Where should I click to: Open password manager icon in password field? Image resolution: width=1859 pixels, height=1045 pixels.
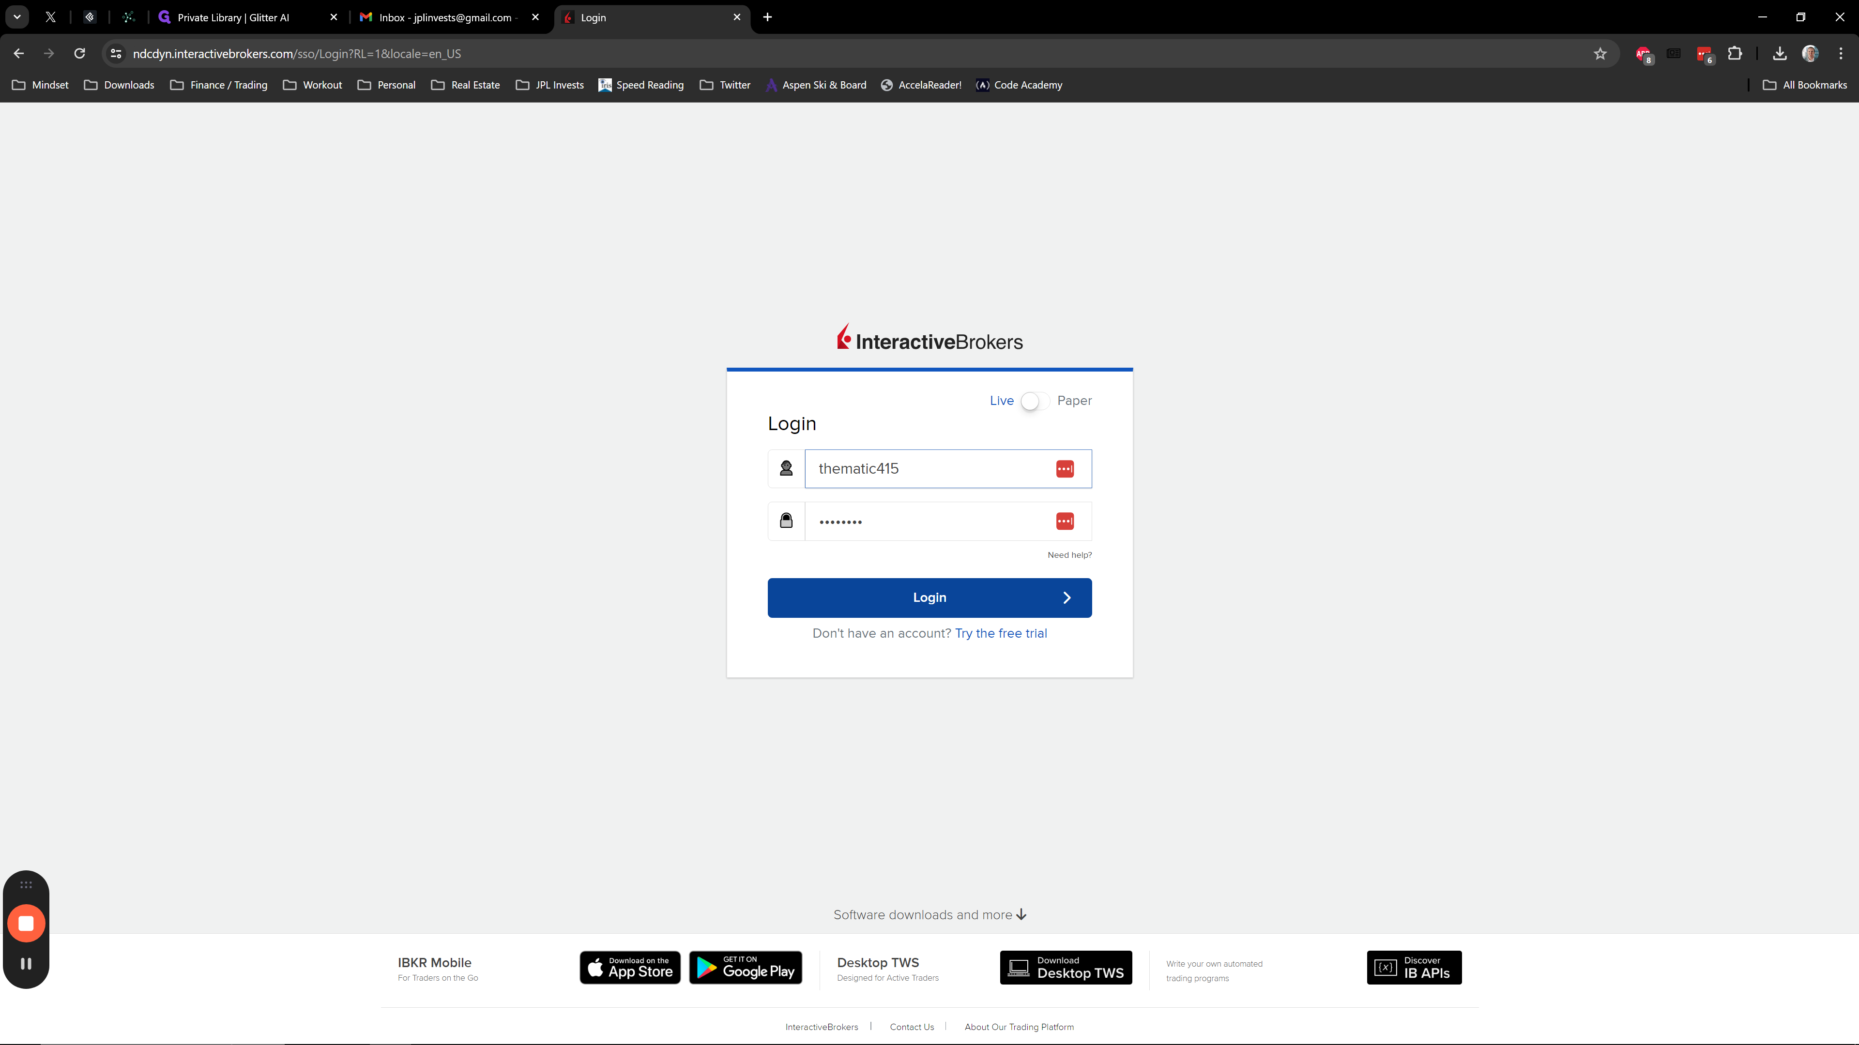(x=1065, y=521)
